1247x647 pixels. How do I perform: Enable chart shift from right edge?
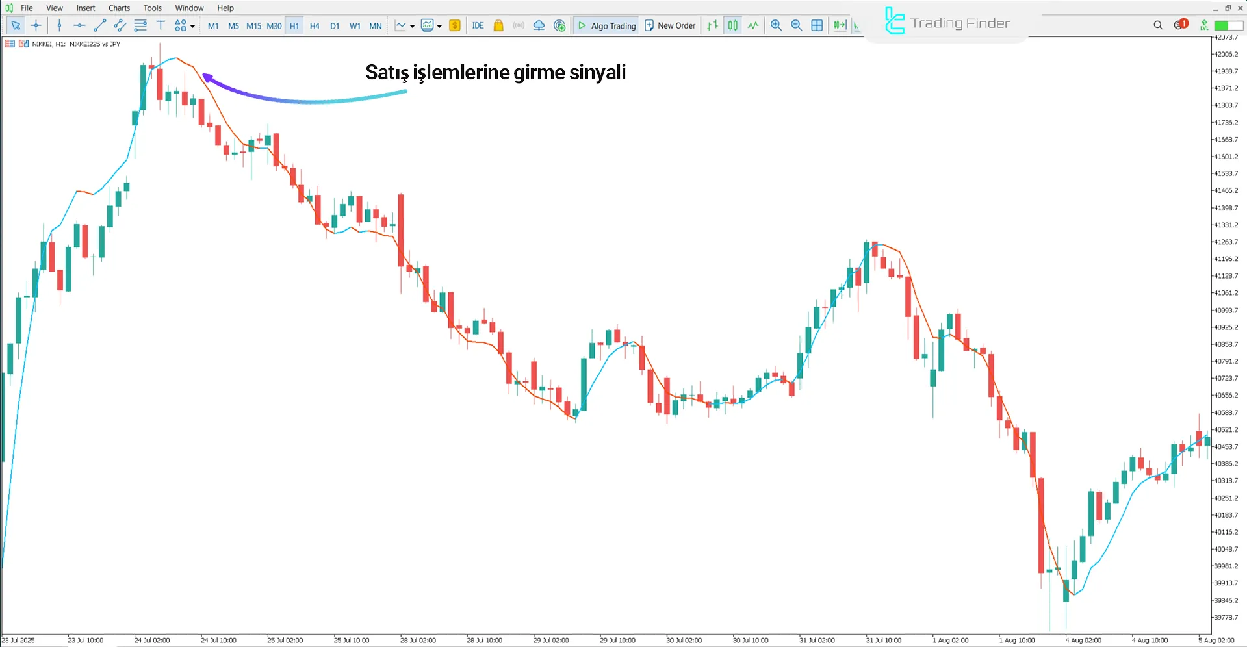[840, 25]
